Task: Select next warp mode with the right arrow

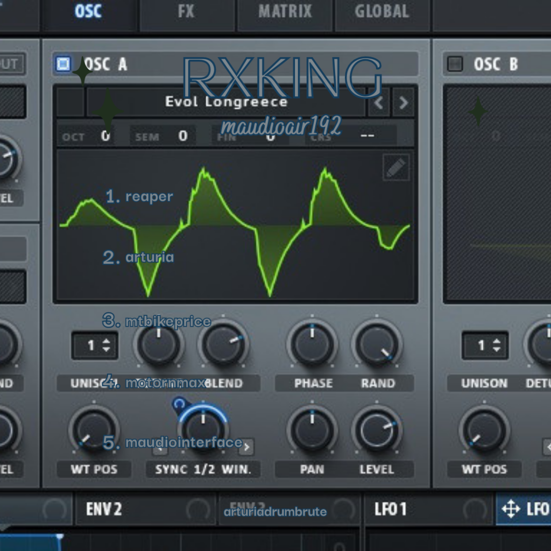Action: pyautogui.click(x=246, y=447)
